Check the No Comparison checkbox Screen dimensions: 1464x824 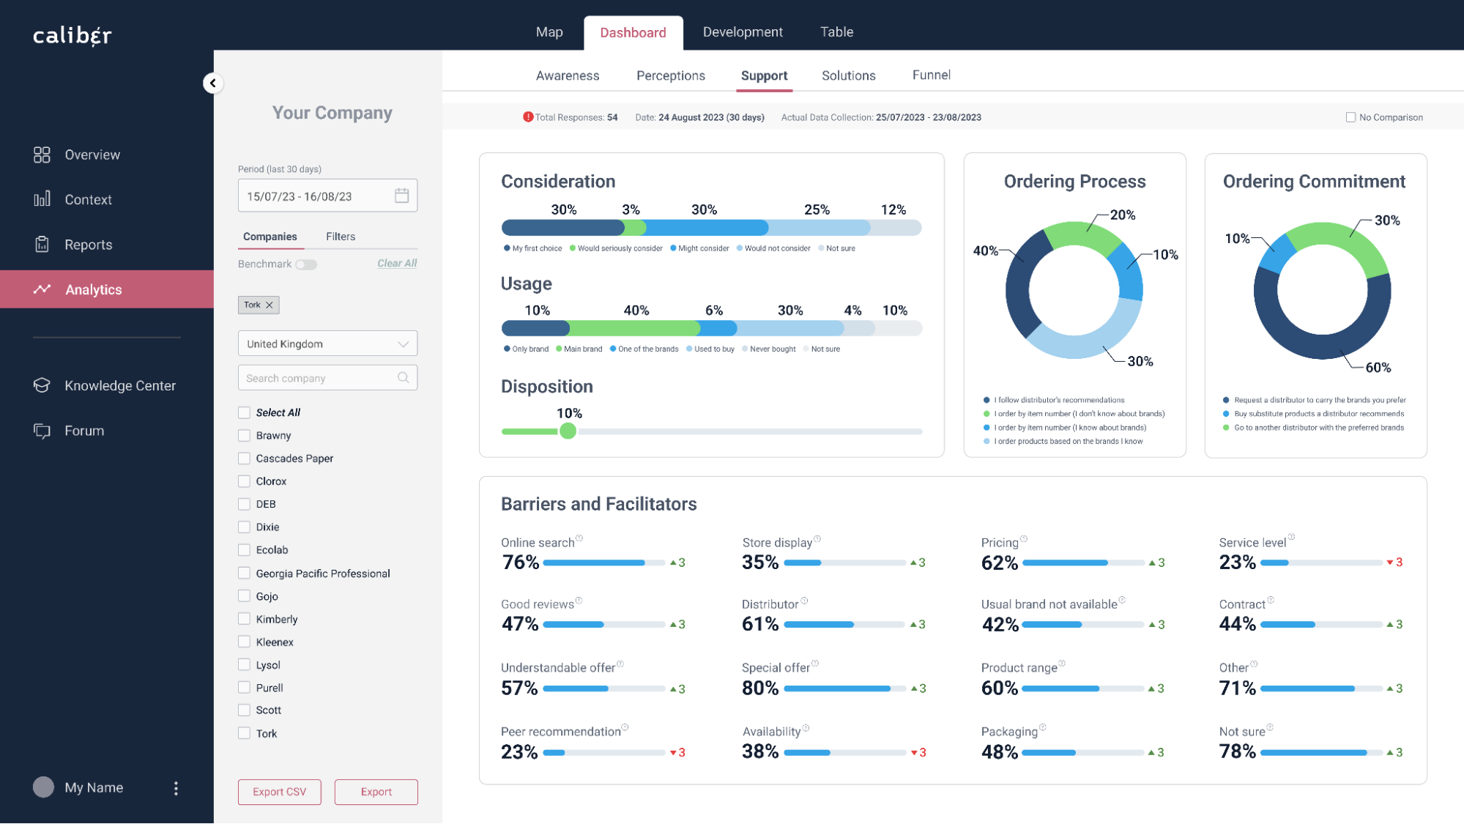click(x=1350, y=117)
